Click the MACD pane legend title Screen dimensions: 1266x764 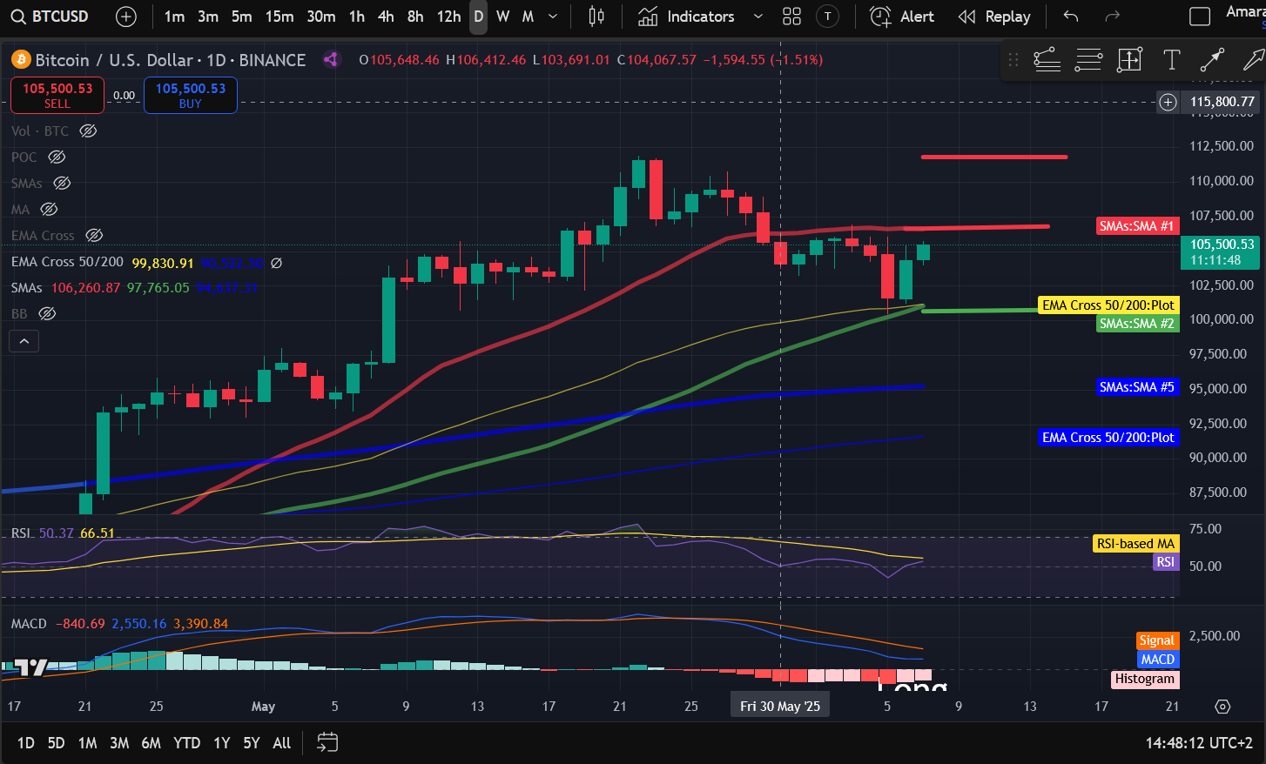click(29, 624)
